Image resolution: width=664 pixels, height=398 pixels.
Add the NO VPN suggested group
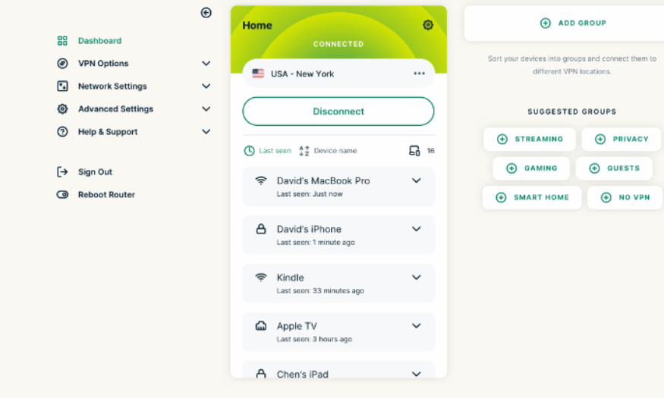pyautogui.click(x=625, y=198)
